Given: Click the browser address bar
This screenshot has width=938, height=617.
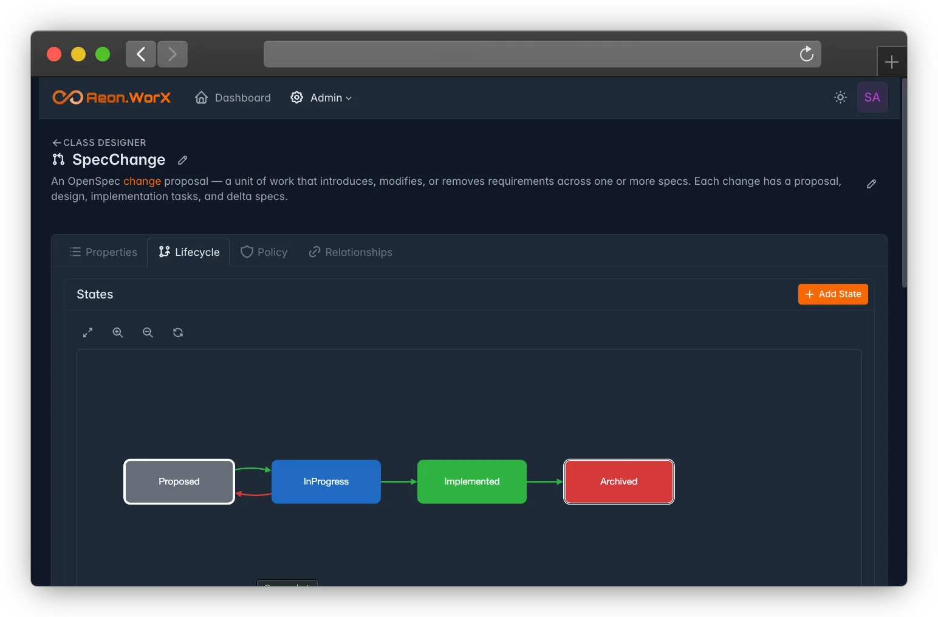Looking at the screenshot, I should (542, 54).
